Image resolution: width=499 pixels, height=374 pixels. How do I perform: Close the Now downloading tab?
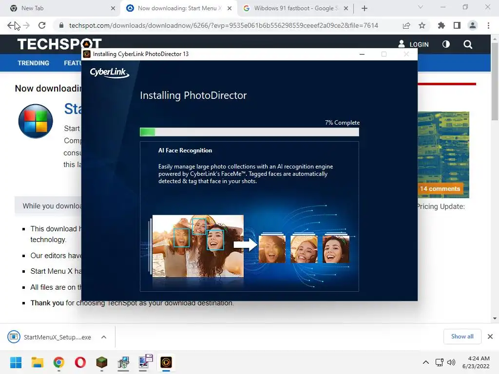tap(230, 8)
